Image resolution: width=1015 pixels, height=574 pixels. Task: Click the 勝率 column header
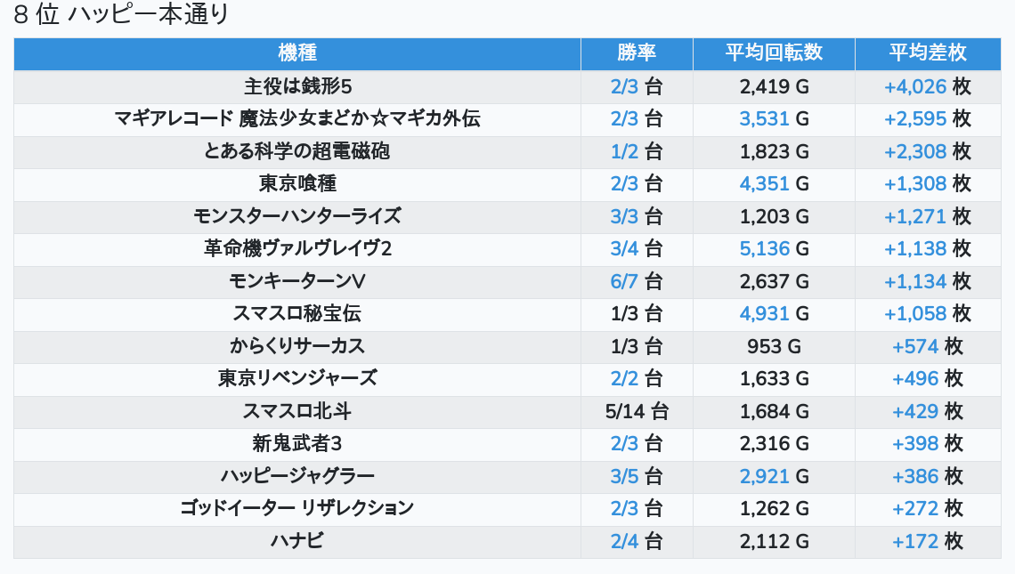coord(637,53)
